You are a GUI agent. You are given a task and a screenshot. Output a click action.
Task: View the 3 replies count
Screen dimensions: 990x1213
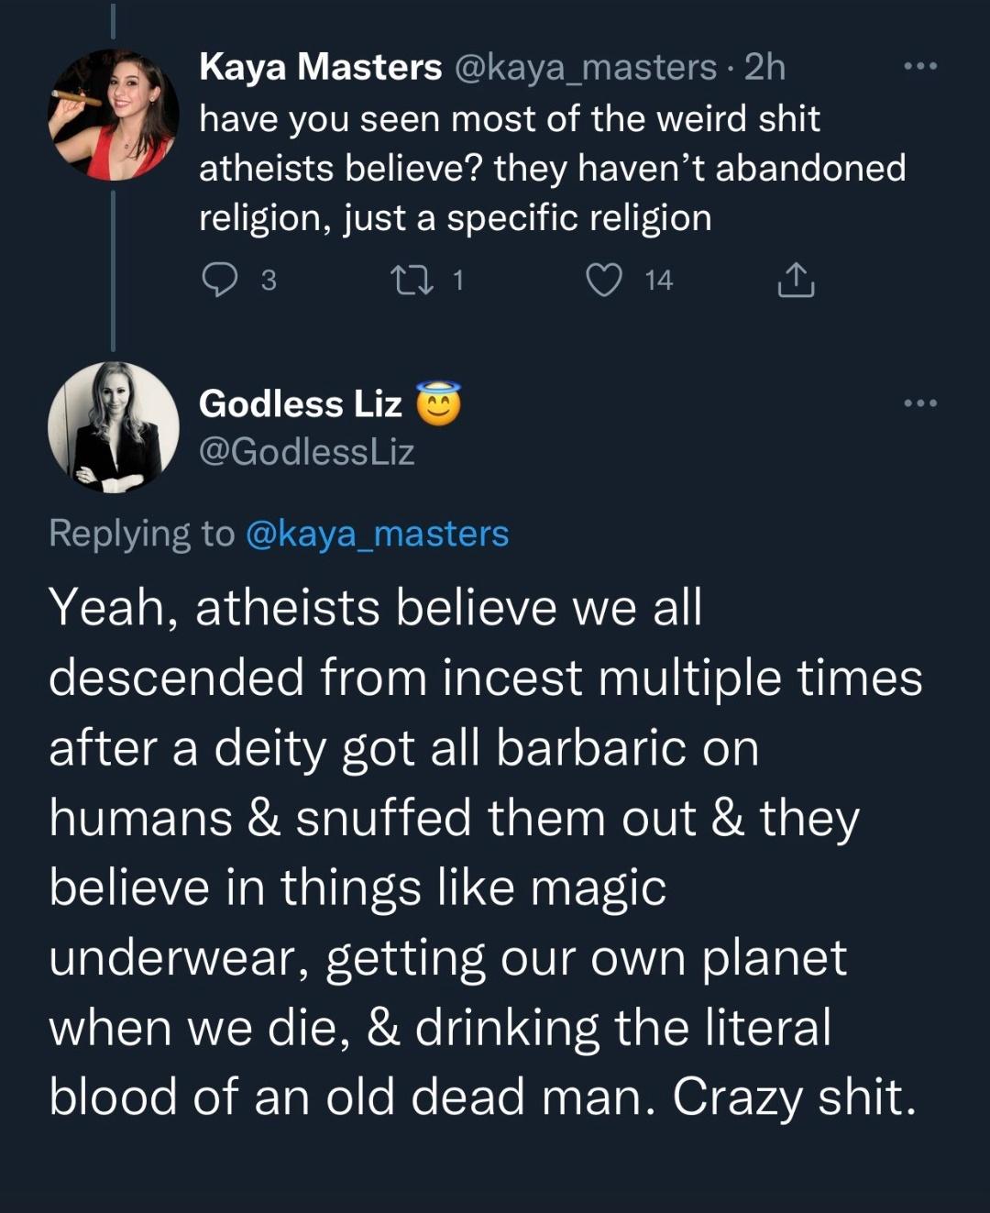coord(268,280)
